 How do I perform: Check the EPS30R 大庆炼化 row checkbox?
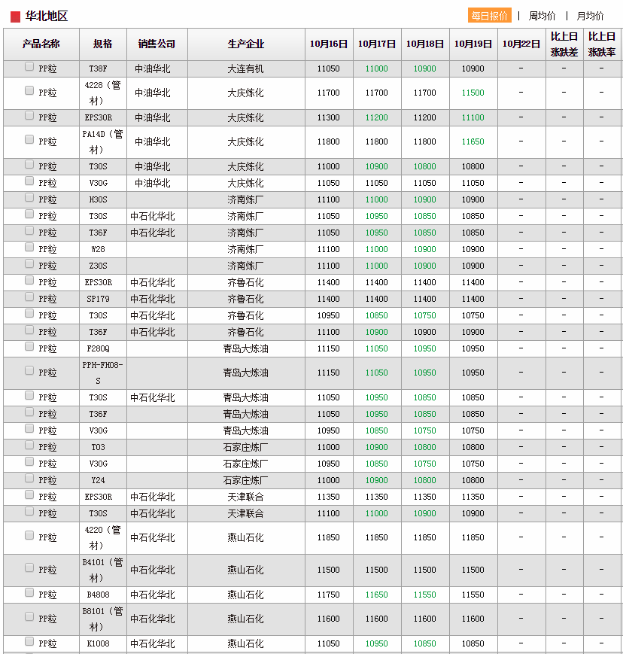pos(29,116)
